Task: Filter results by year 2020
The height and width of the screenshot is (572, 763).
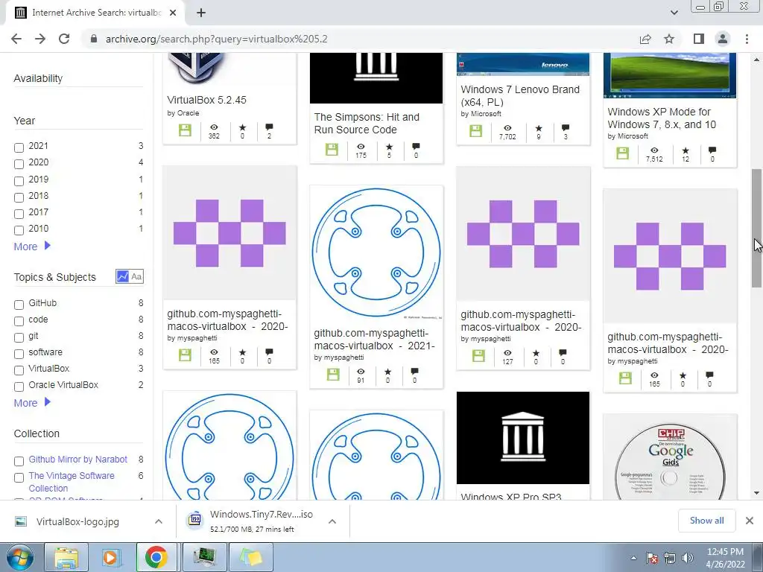Action: point(19,164)
